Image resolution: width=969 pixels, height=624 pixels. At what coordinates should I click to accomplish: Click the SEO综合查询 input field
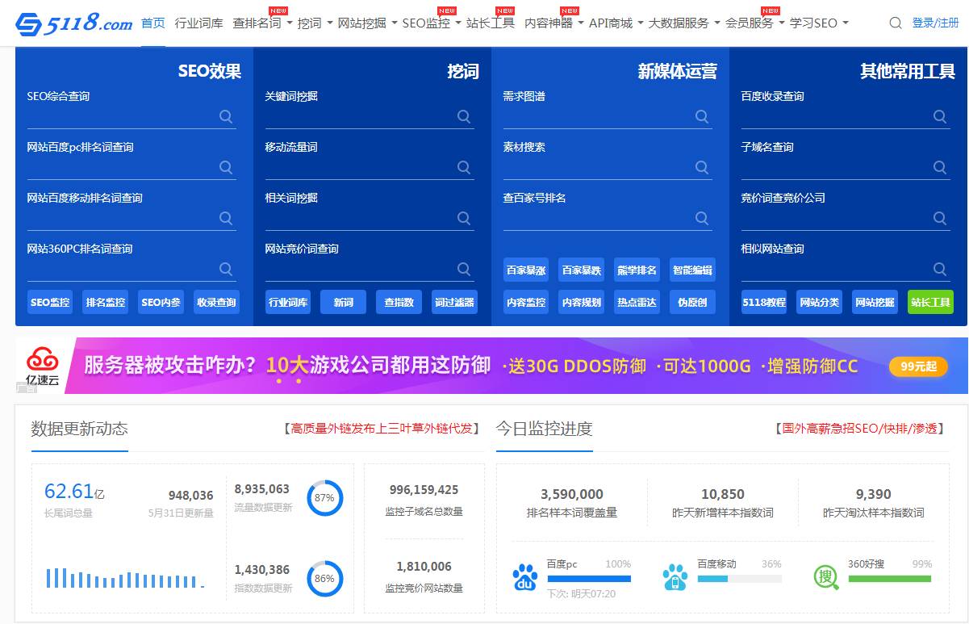click(x=132, y=116)
